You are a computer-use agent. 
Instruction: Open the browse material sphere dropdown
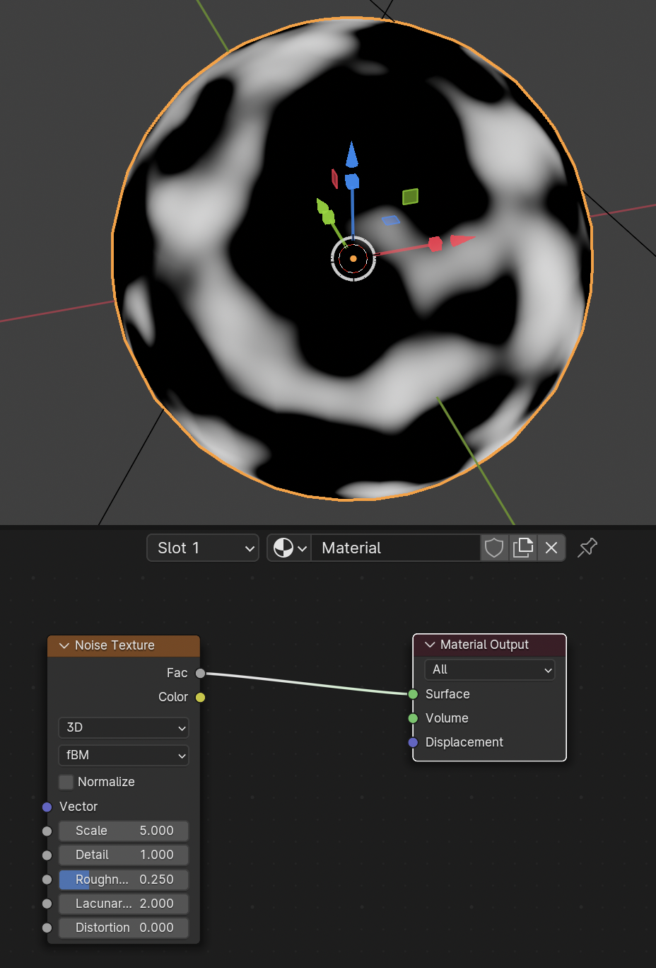(289, 548)
